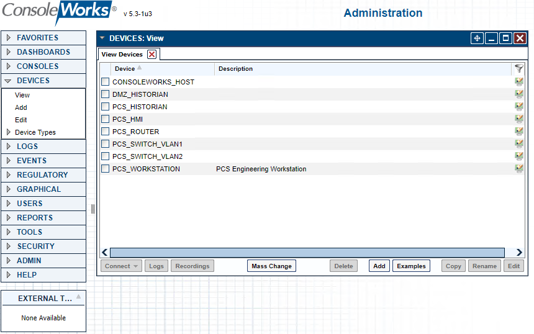The image size is (534, 334).
Task: Check the PCS_SWITCH_VLAN2 checkbox
Action: pos(105,156)
